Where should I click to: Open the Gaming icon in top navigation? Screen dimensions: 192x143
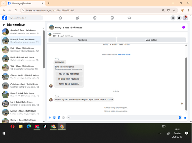[129, 18]
